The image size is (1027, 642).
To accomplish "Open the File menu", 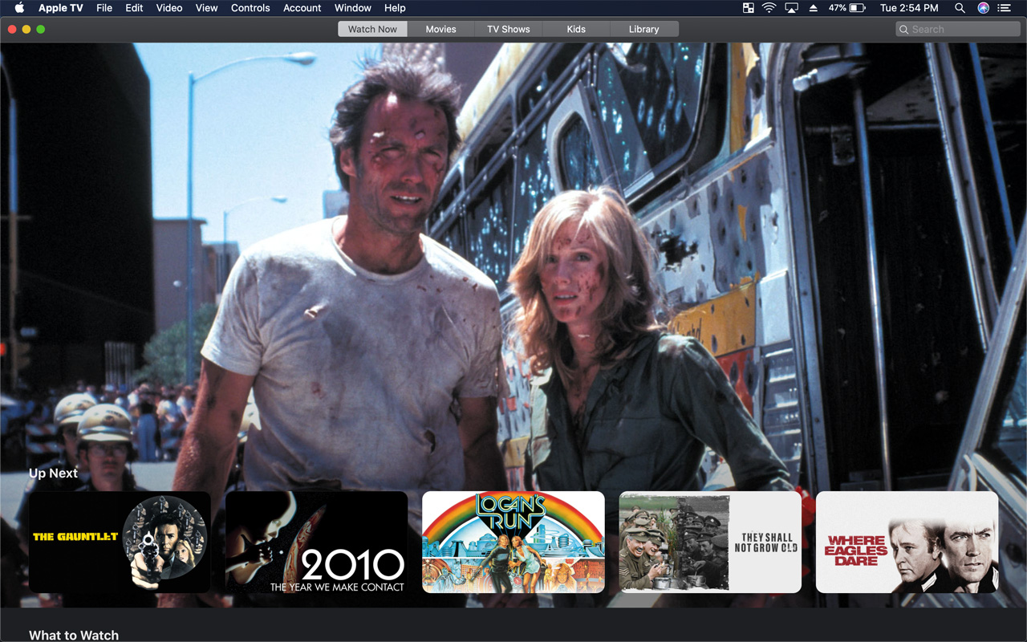I will [104, 8].
